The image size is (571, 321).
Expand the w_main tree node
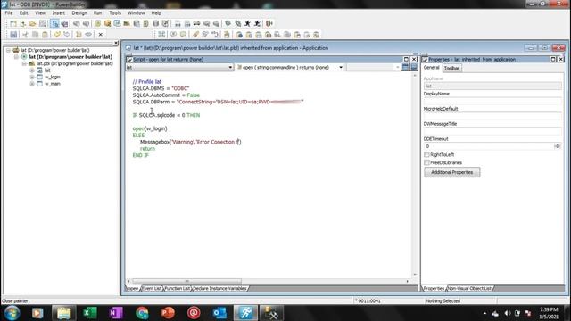coord(32,83)
